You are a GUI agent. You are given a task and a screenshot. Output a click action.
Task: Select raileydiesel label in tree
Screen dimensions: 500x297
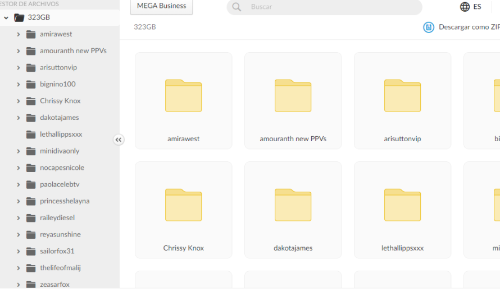57,218
